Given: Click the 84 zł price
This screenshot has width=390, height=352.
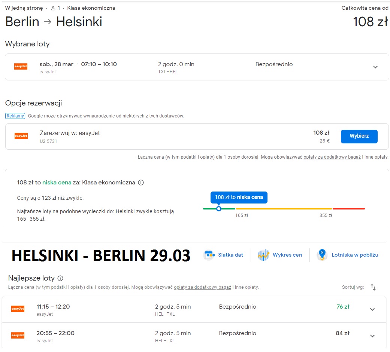Looking at the screenshot, I should pos(343,333).
